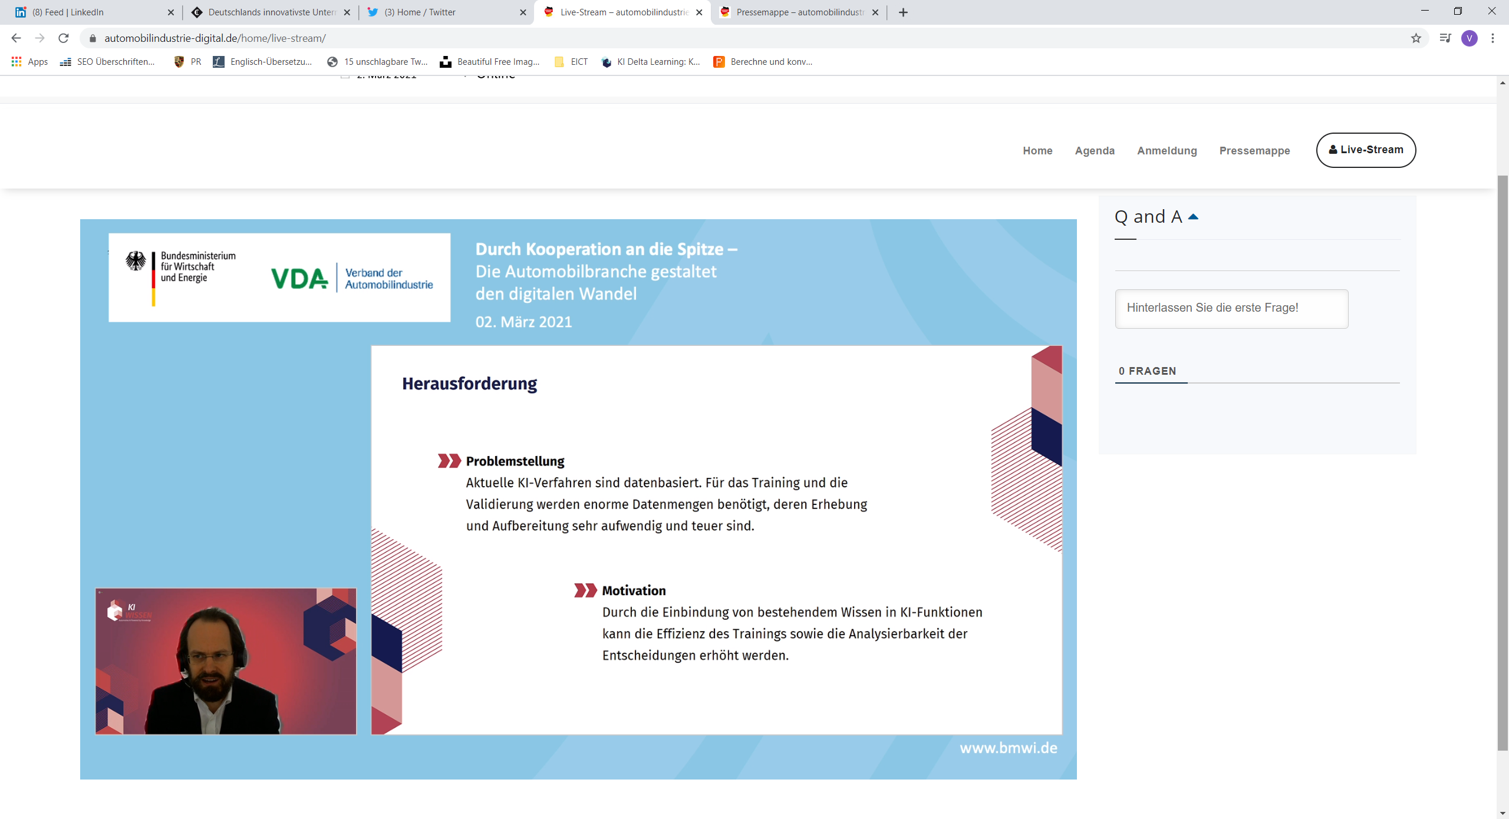View site security lock info
Viewport: 1509px width, 819px height.
click(93, 38)
